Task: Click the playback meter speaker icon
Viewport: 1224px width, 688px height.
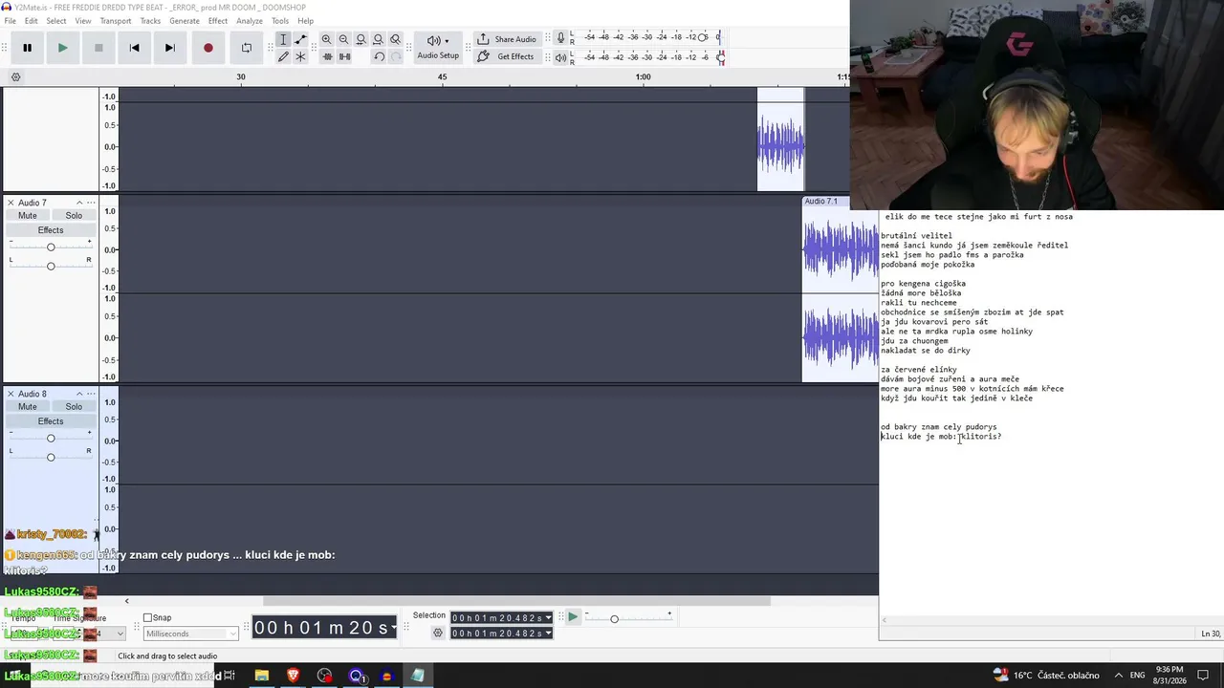Action: pos(560,57)
